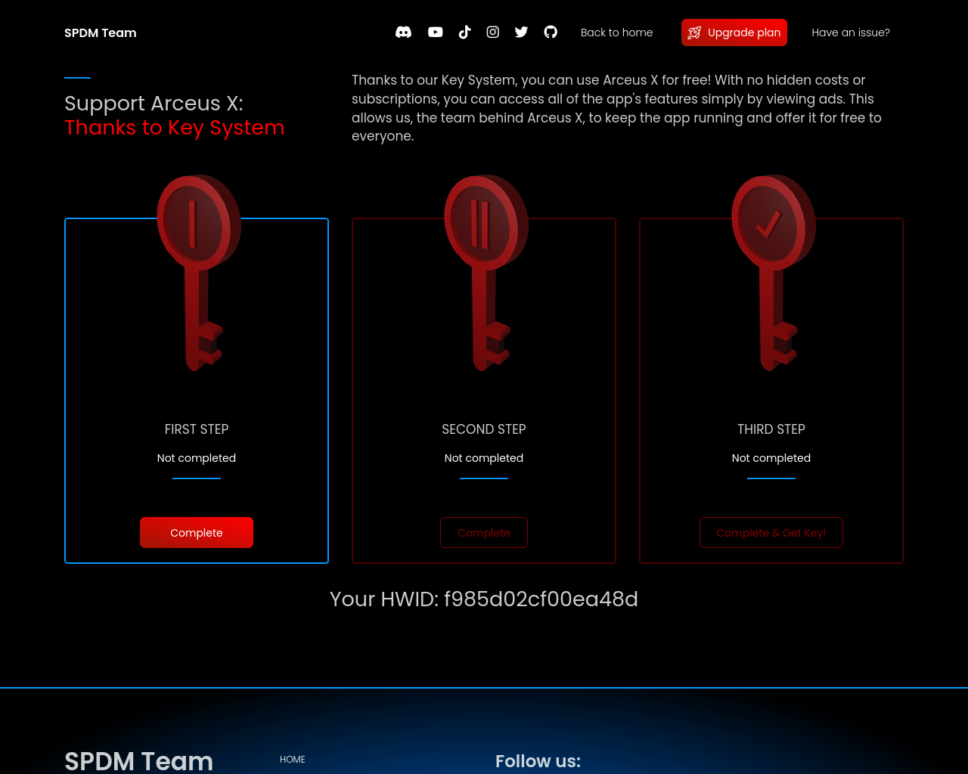This screenshot has width=968, height=774.
Task: Click the first step key image
Action: (x=198, y=273)
